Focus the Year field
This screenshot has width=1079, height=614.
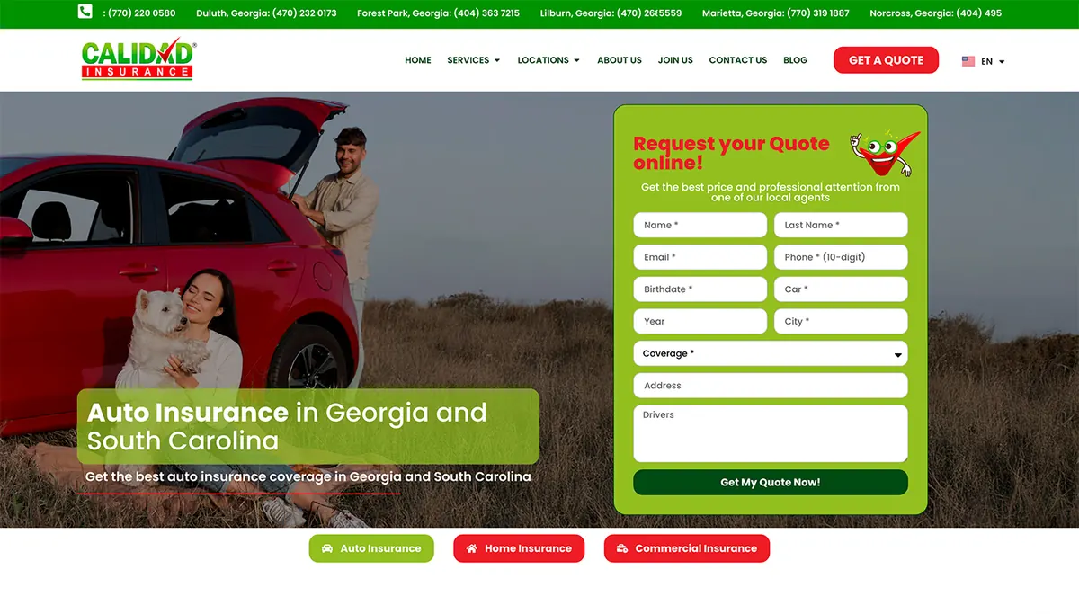pyautogui.click(x=700, y=321)
